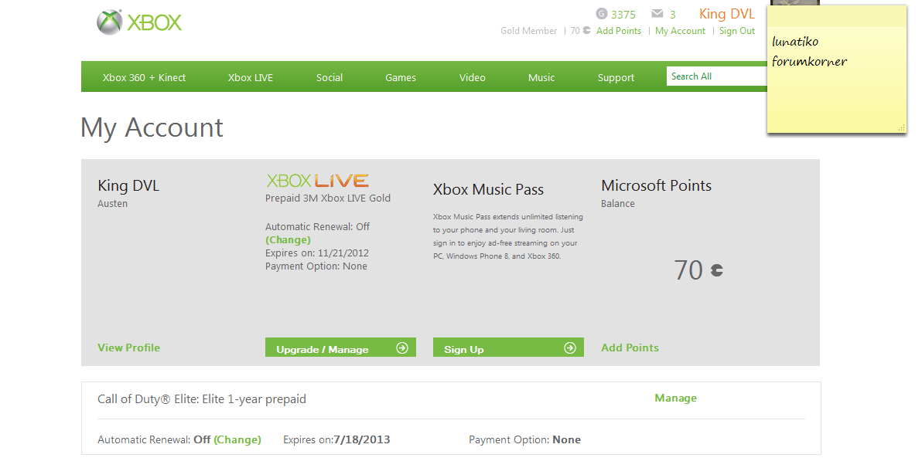The height and width of the screenshot is (468, 922).
Task: Grab the sticky note corner grip
Action: coord(901,127)
